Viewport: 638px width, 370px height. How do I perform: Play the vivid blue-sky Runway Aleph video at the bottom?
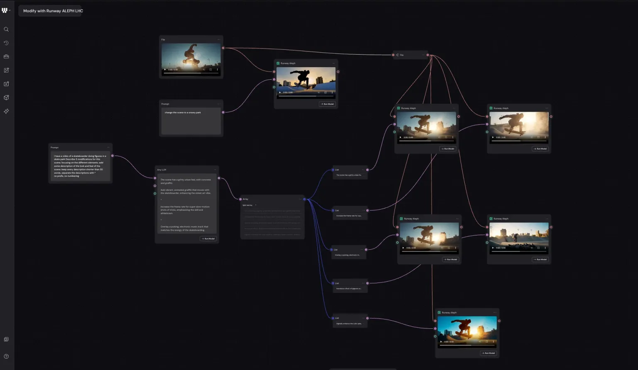pos(441,342)
